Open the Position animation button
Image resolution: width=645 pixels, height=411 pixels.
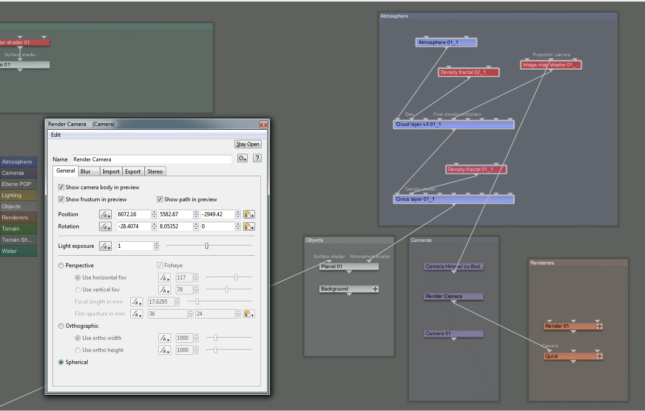pos(105,214)
